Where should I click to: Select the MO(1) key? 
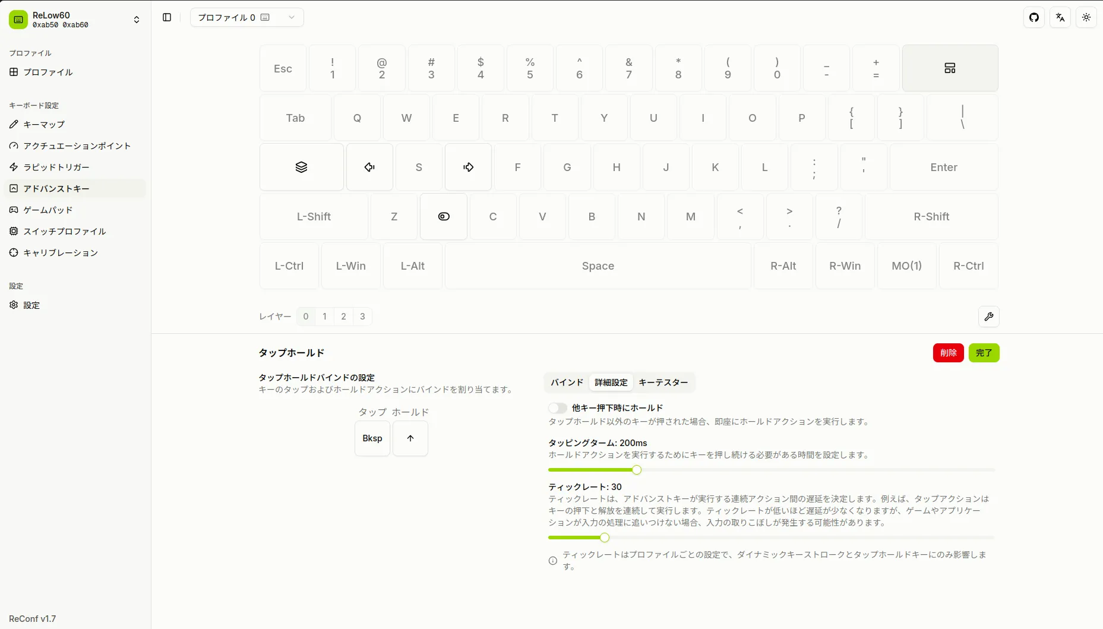tap(907, 265)
